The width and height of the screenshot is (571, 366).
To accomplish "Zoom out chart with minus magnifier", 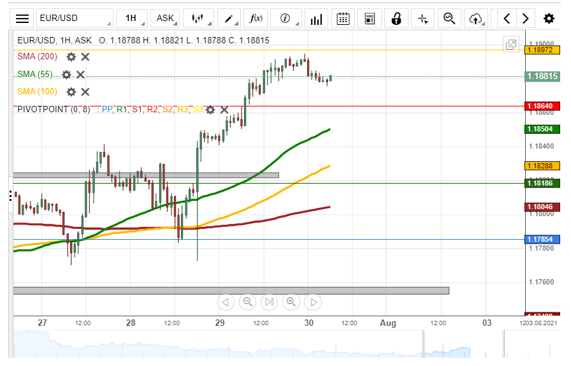I will click(x=248, y=302).
